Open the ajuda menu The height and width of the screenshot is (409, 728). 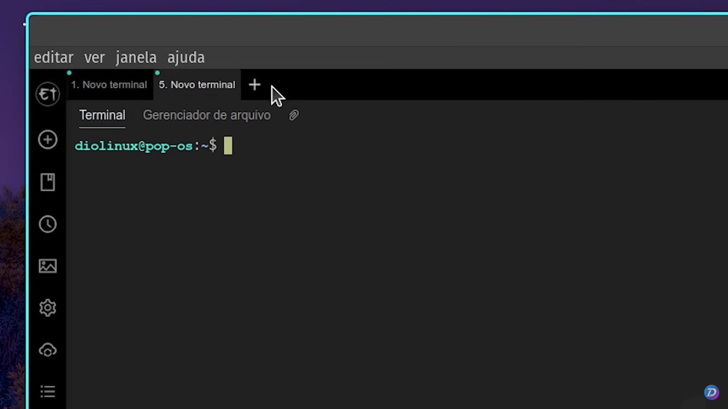coord(186,57)
